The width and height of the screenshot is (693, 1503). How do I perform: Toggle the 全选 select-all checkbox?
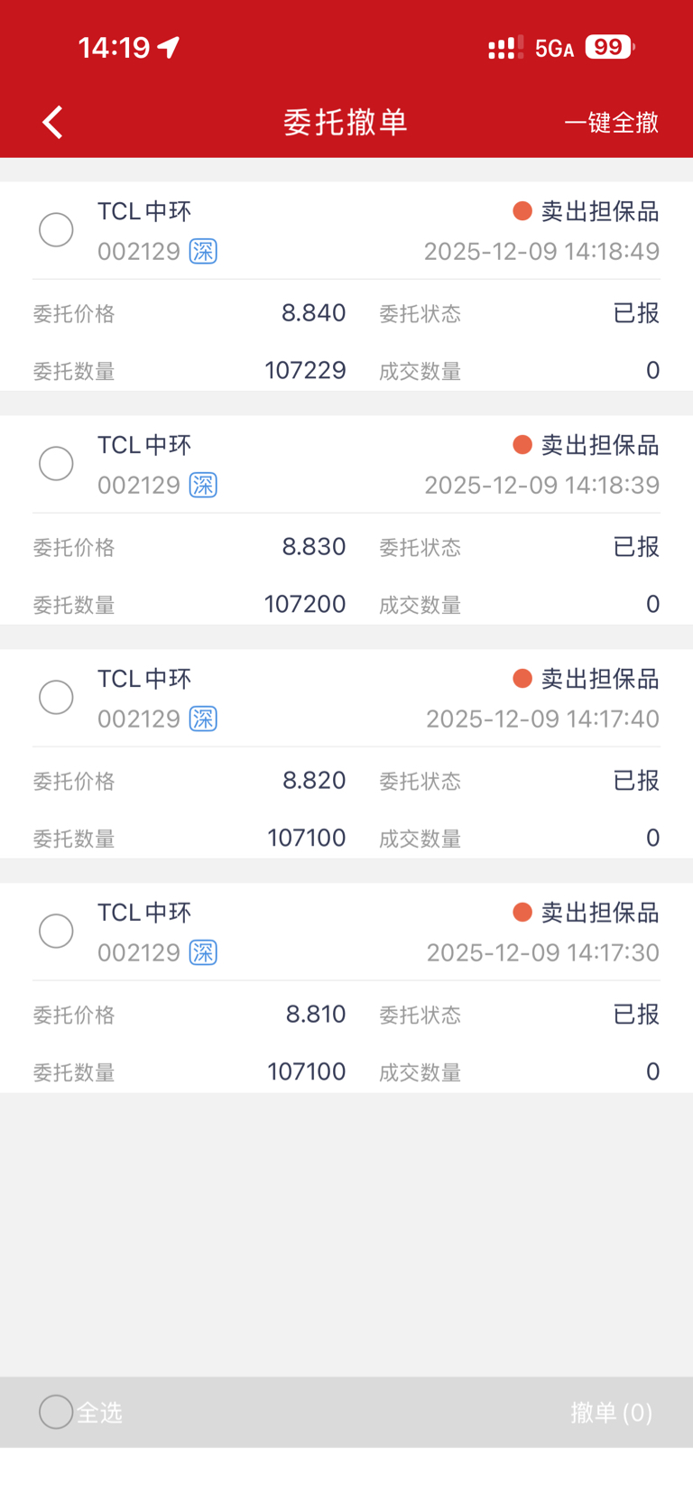tap(56, 1412)
